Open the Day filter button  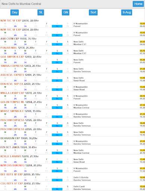[15, 12]
